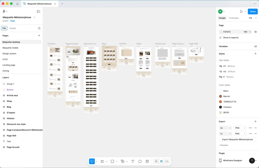Click the search icon in the left panel

pyautogui.click(x=39, y=28)
